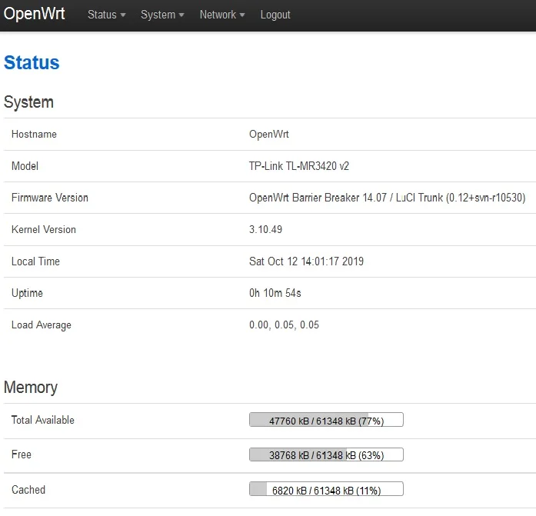Open the System menu

pos(162,15)
